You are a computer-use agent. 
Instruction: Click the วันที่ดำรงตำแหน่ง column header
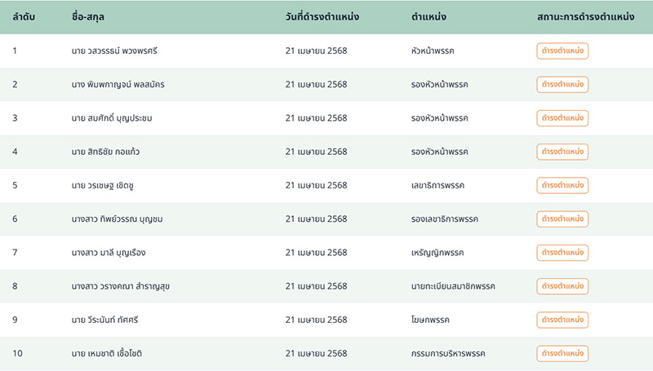(x=322, y=16)
